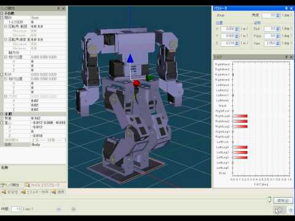Collapse the -0.012 0.000 -0.018 row
This screenshot has height=221, width=295.
click(x=2, y=122)
